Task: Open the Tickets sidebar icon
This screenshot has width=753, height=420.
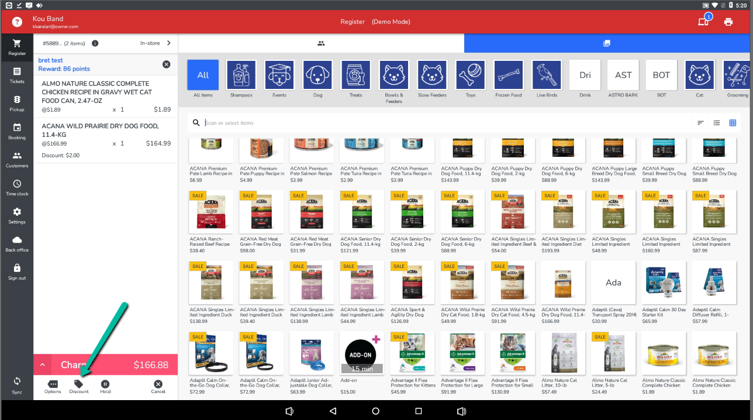Action: coord(17,72)
